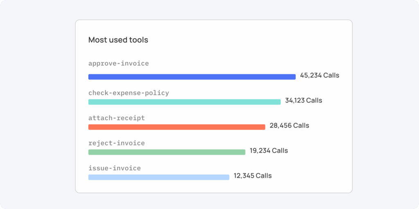This screenshot has height=209, width=419.
Task: Open the reject-invoice tool label
Action: point(117,143)
